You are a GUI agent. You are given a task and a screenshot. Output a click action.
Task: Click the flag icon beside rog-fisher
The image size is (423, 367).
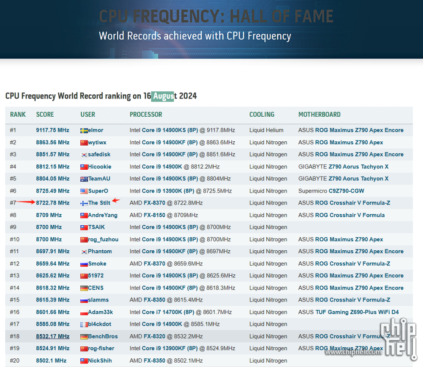(x=84, y=348)
